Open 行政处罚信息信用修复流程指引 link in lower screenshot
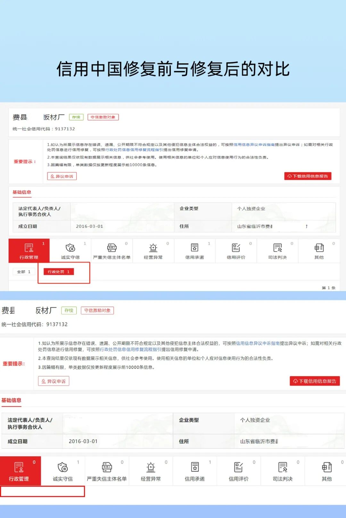This screenshot has width=346, height=518. coord(131,350)
